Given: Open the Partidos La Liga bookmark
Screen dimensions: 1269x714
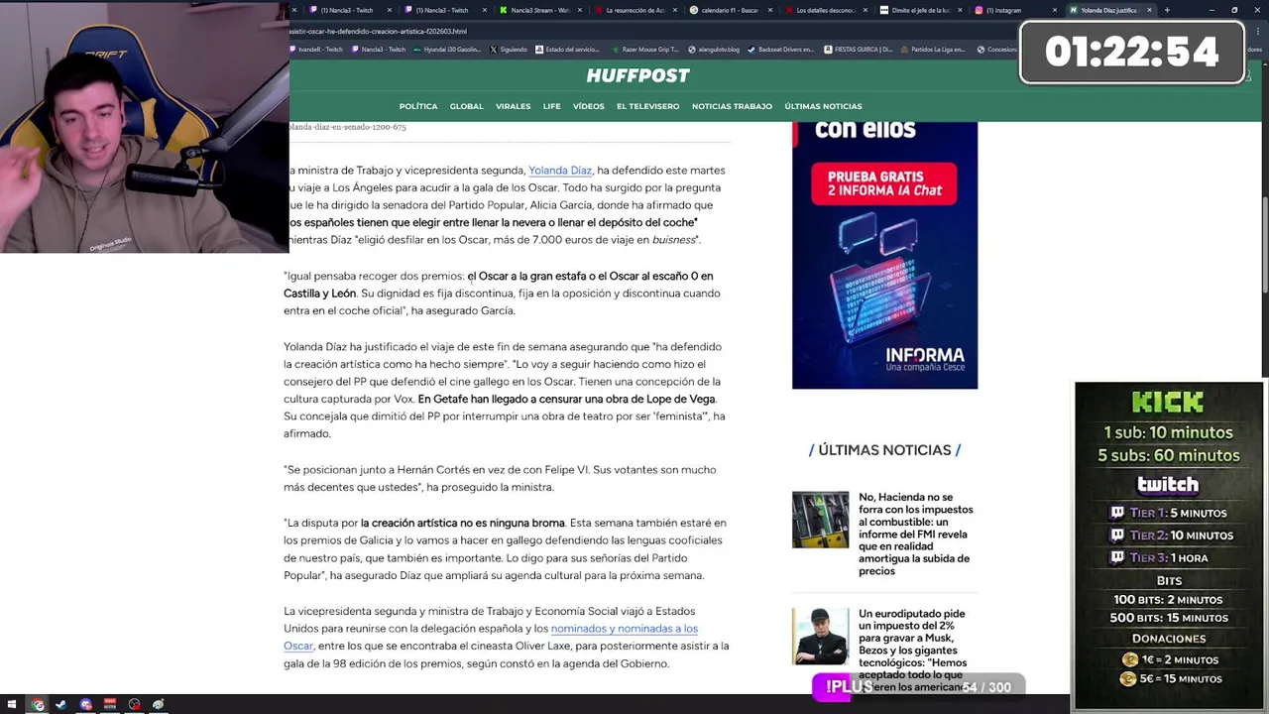Looking at the screenshot, I should point(935,49).
